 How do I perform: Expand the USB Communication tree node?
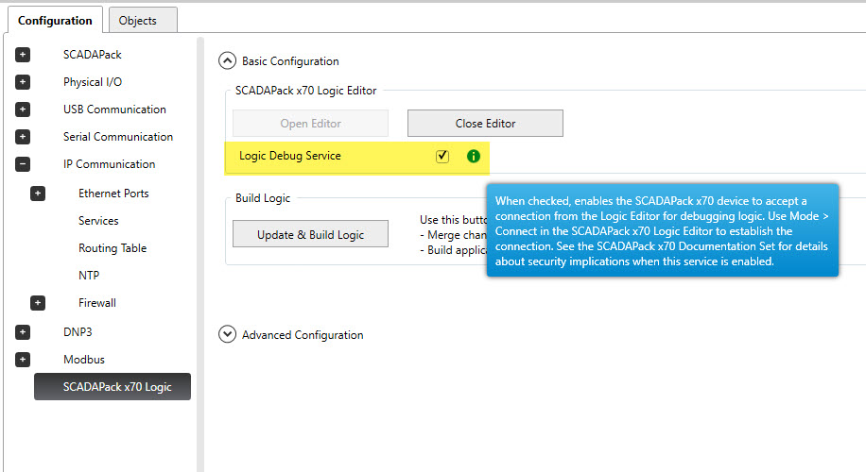(x=23, y=110)
